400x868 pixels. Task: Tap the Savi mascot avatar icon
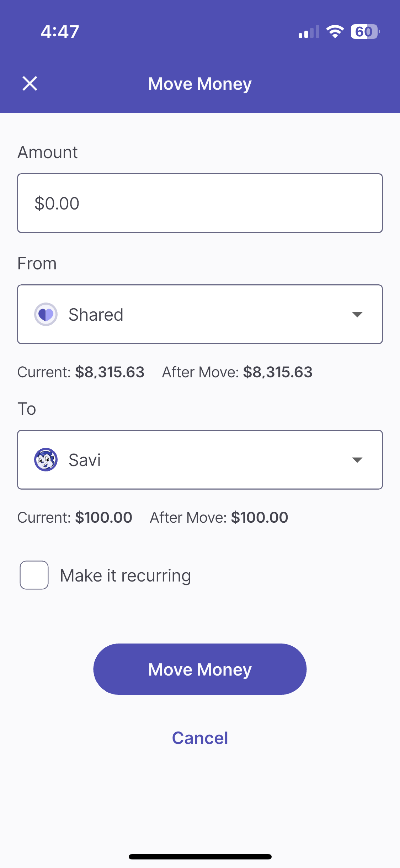(46, 460)
